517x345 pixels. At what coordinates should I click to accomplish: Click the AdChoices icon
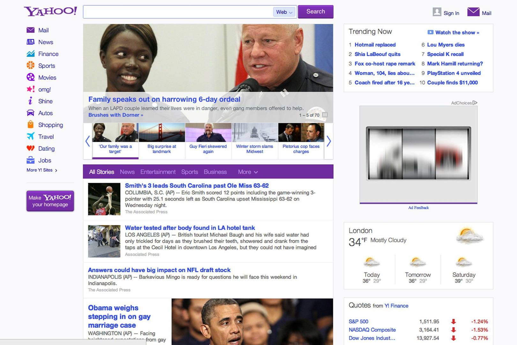(475, 103)
